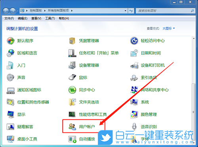198x147 pixels.
Task: Open the 日期和时间 calendar icon
Action: (134, 53)
